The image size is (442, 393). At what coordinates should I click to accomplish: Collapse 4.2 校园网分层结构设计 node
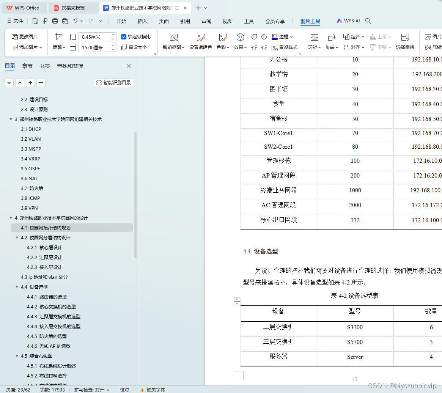point(17,238)
